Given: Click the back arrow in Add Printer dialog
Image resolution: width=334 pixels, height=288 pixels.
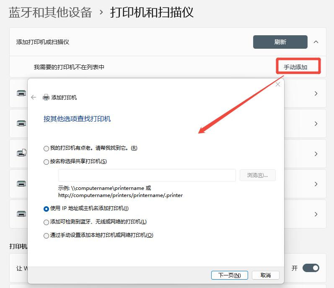Looking at the screenshot, I should 34,97.
